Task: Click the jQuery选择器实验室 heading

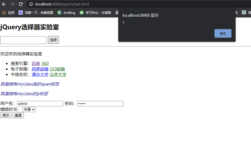Action: click(x=30, y=27)
